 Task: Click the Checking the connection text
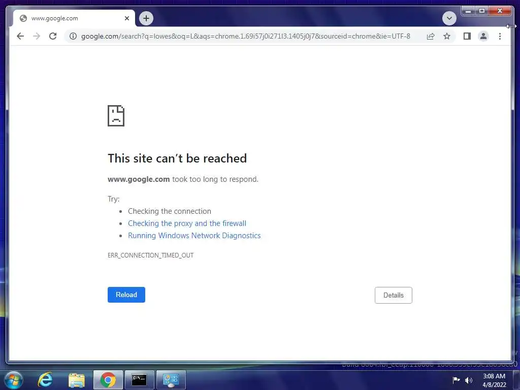click(x=170, y=211)
